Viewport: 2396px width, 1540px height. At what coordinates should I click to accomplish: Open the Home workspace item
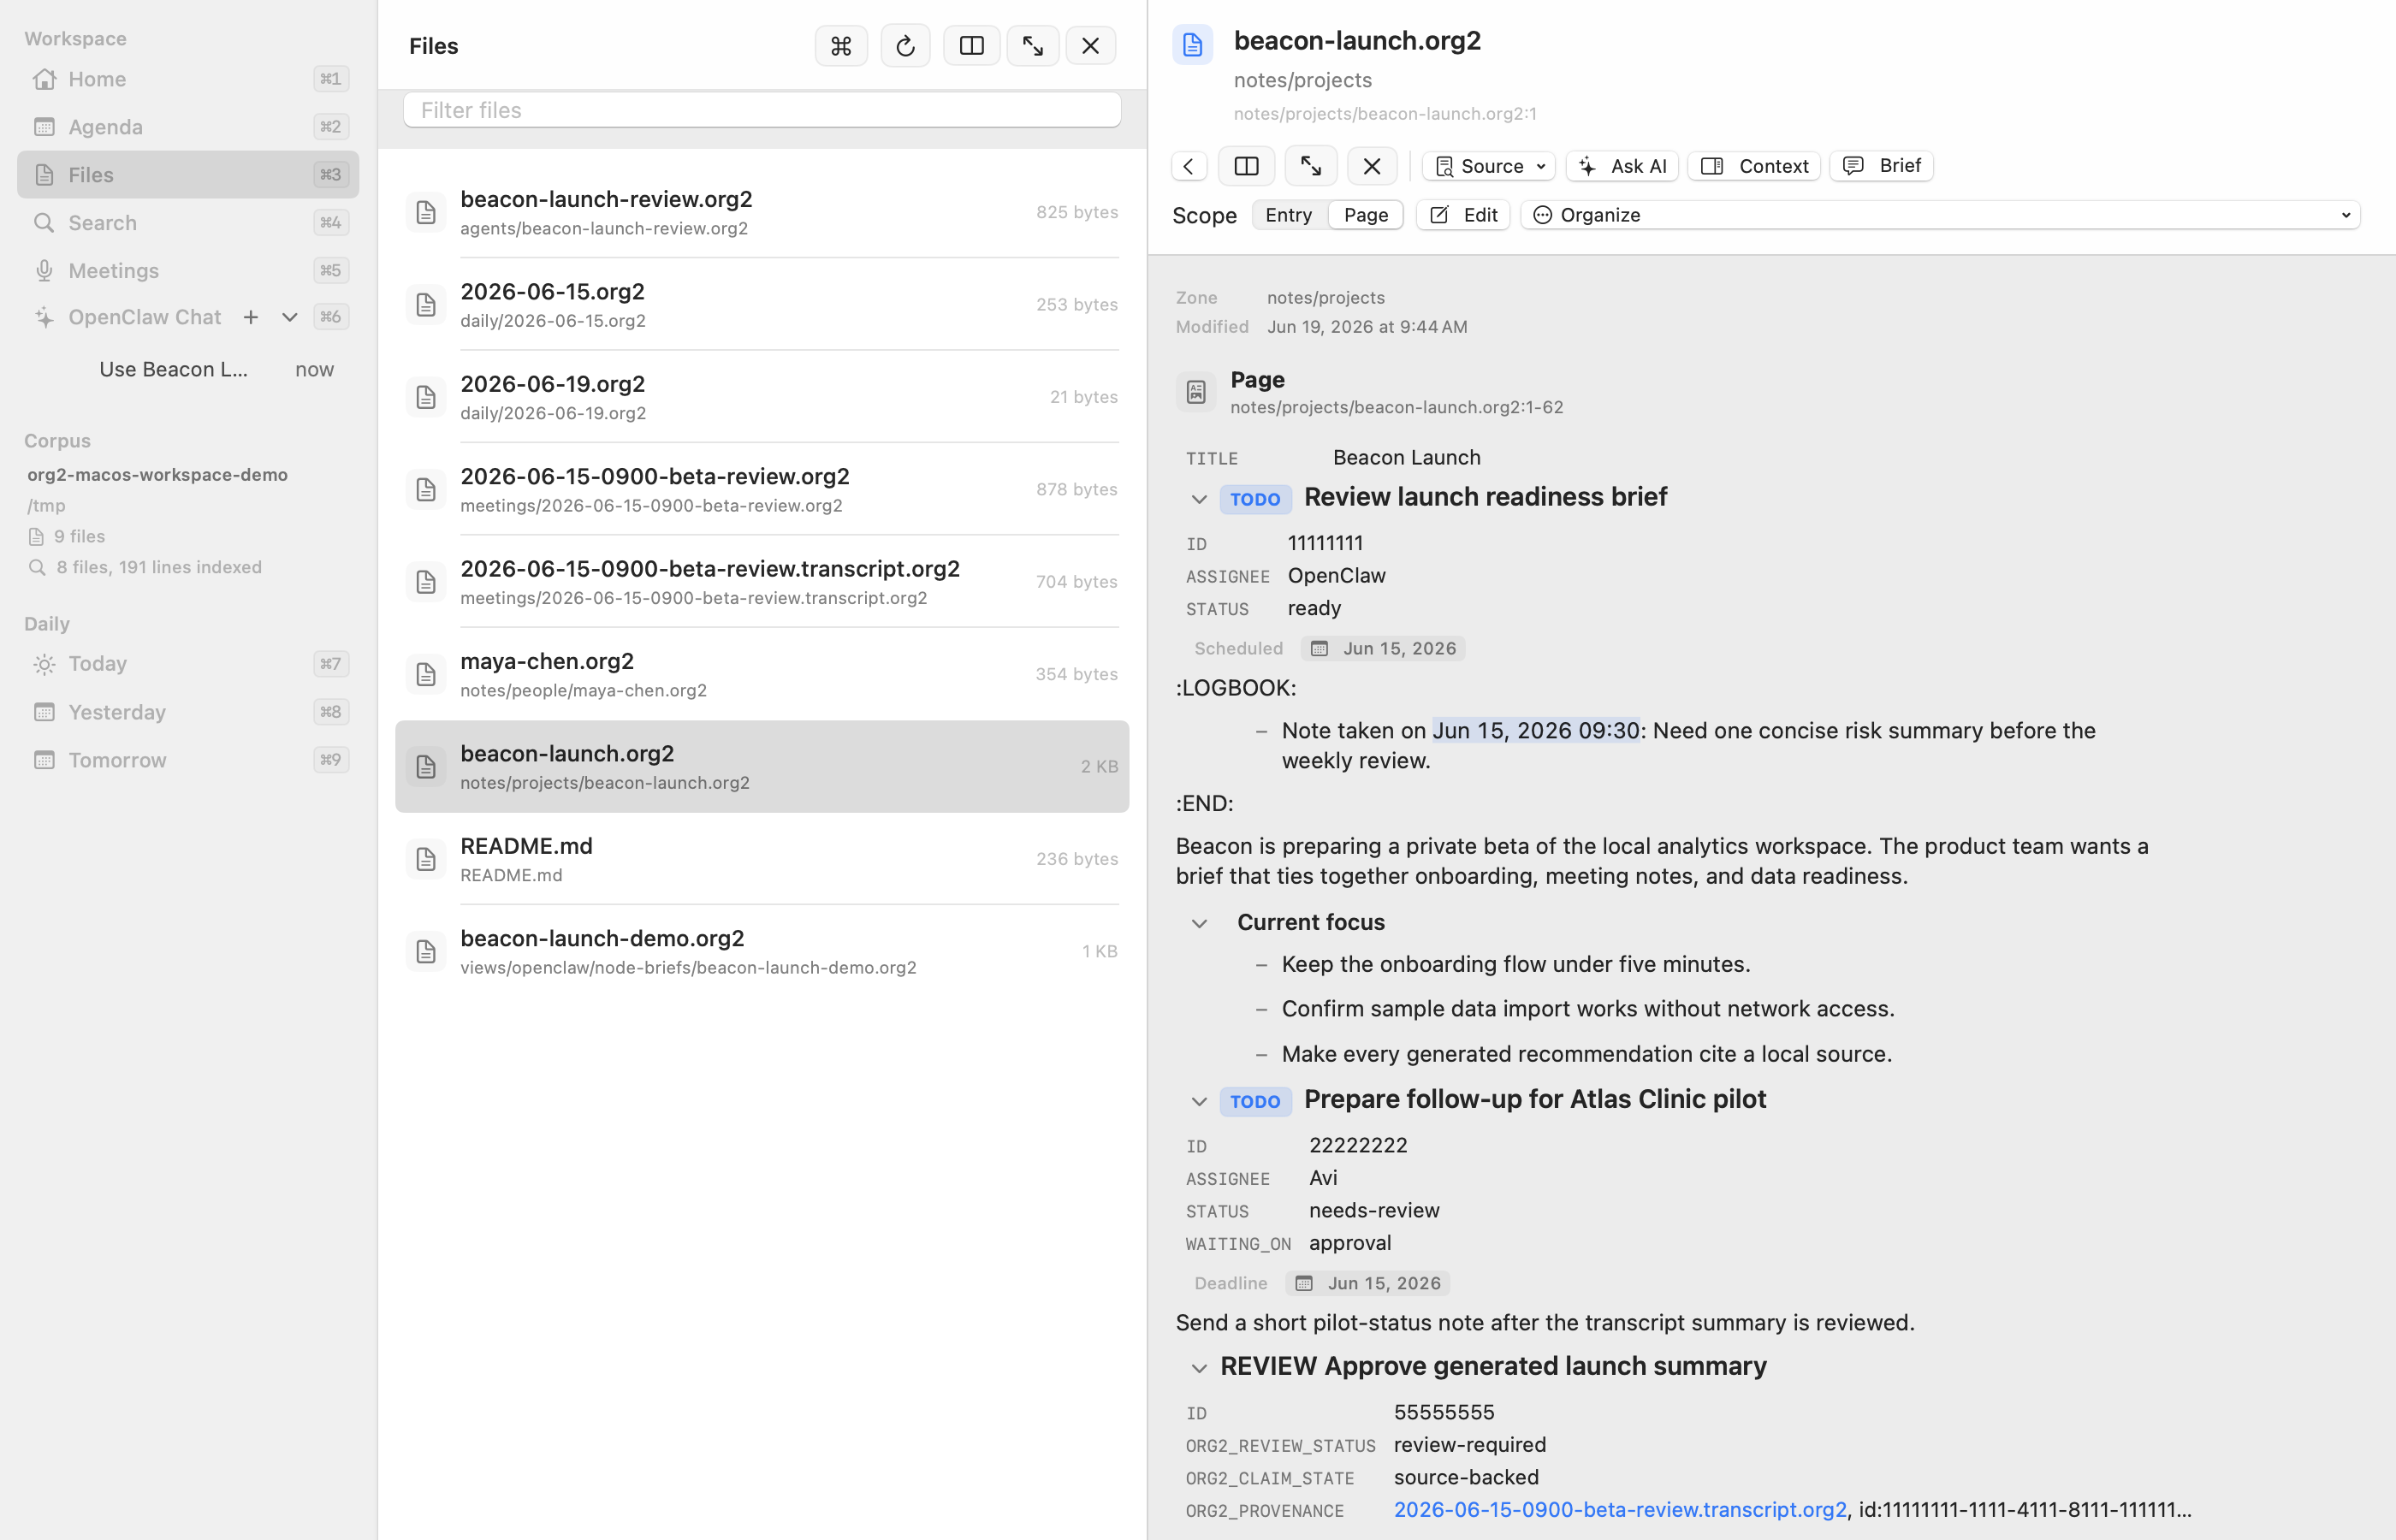point(188,79)
